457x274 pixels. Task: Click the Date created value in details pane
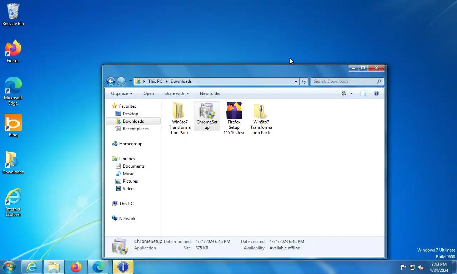(x=287, y=242)
